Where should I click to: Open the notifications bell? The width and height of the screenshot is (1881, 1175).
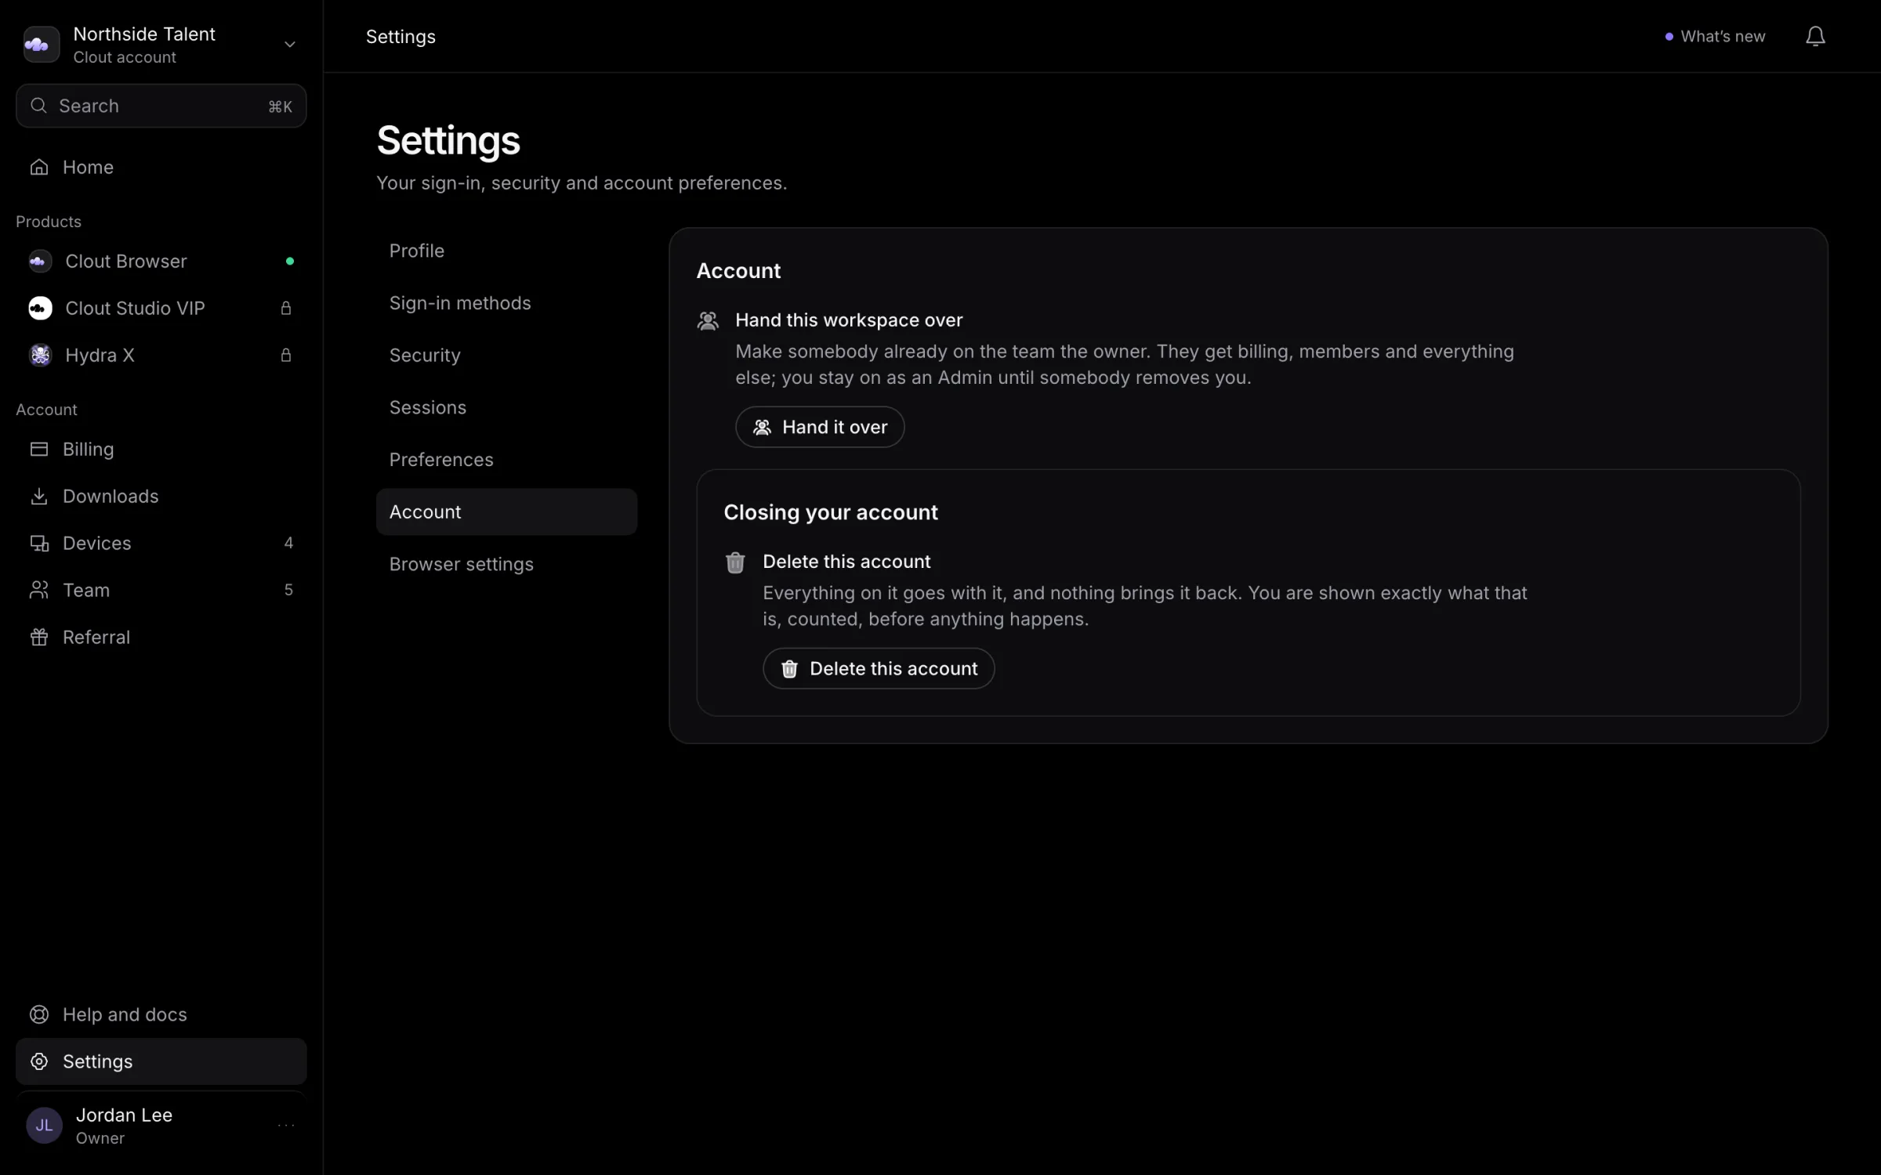tap(1815, 36)
